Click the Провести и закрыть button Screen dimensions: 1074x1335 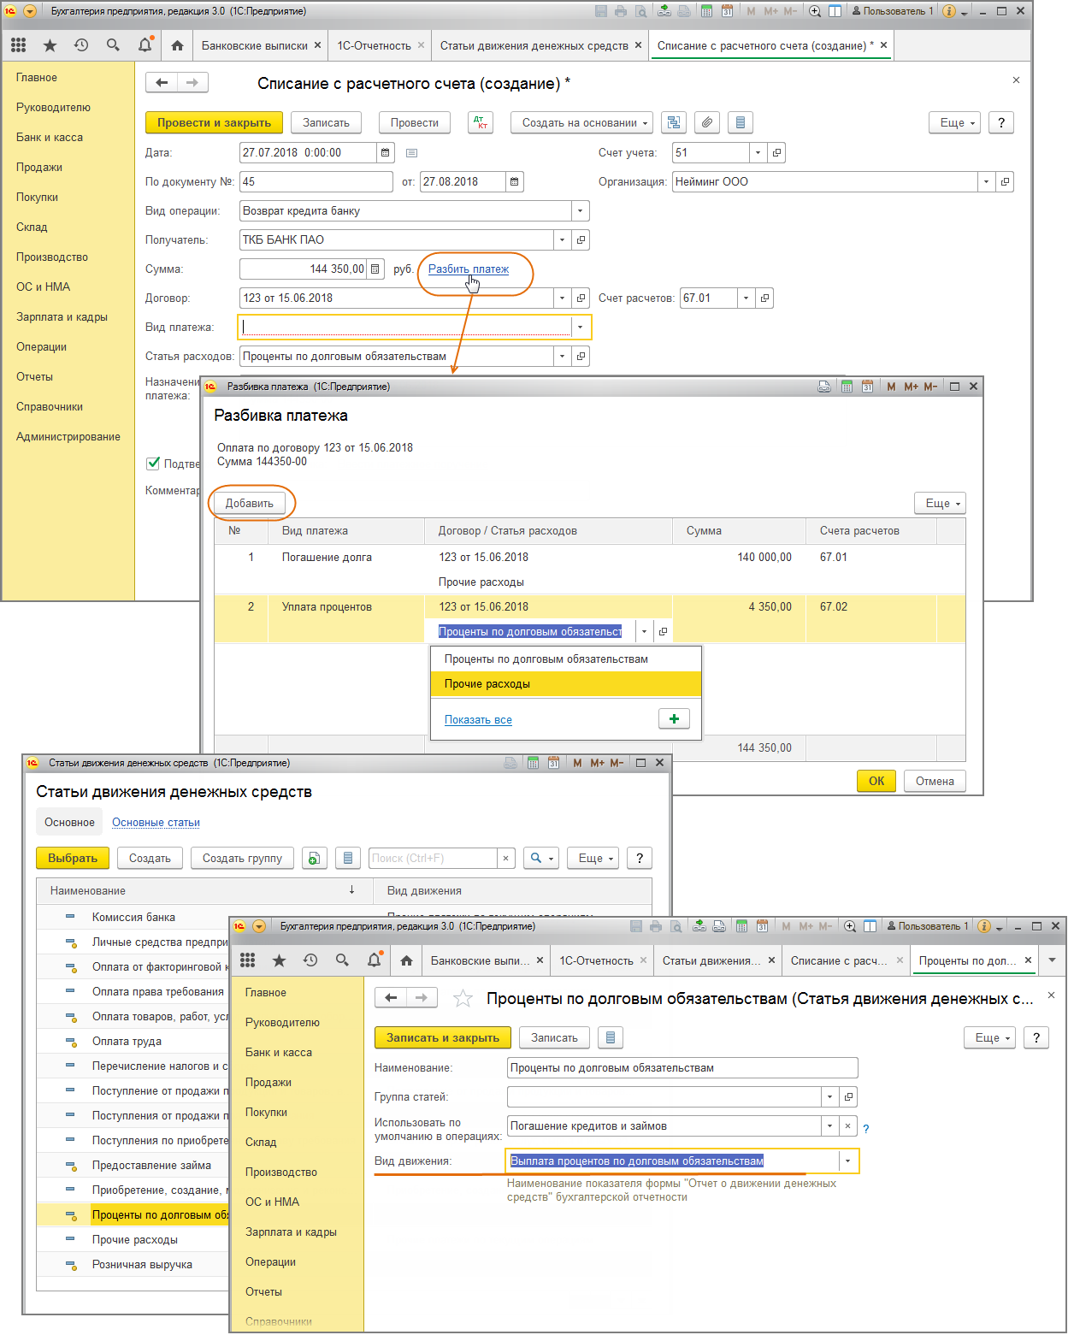pos(214,123)
